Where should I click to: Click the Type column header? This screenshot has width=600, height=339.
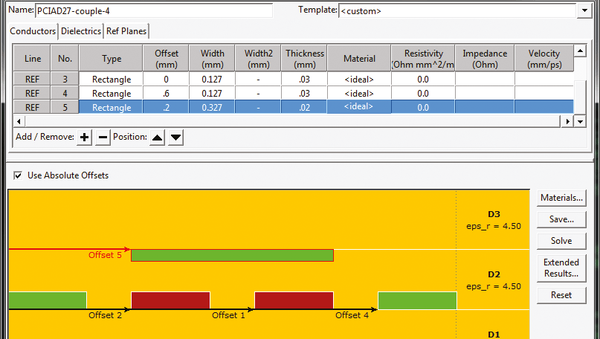click(112, 58)
